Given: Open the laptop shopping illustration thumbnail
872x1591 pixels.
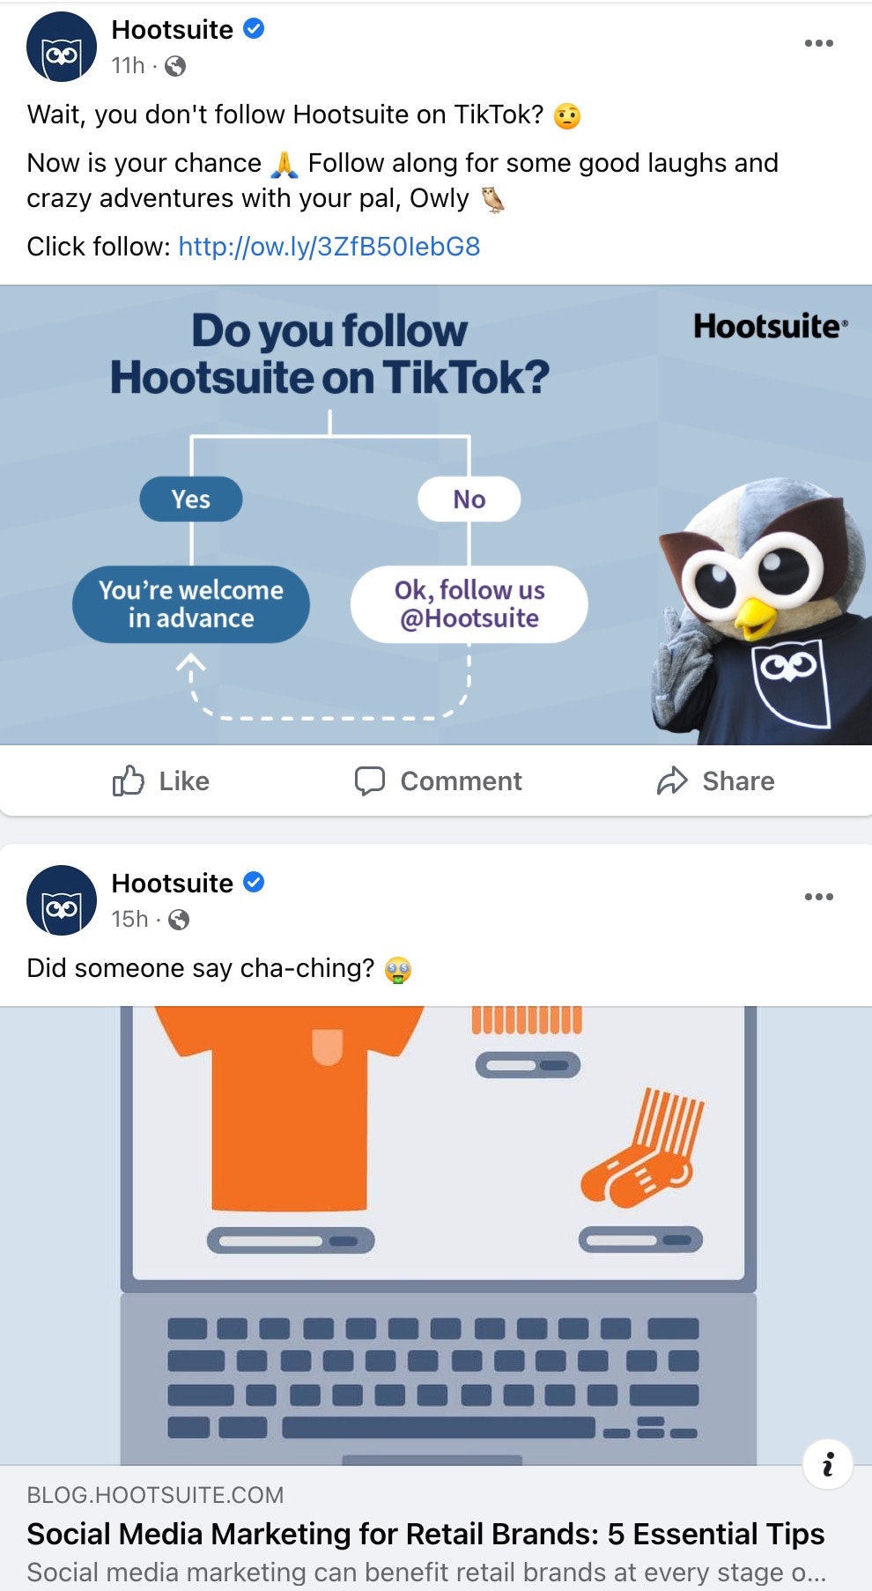Looking at the screenshot, I should (436, 1236).
